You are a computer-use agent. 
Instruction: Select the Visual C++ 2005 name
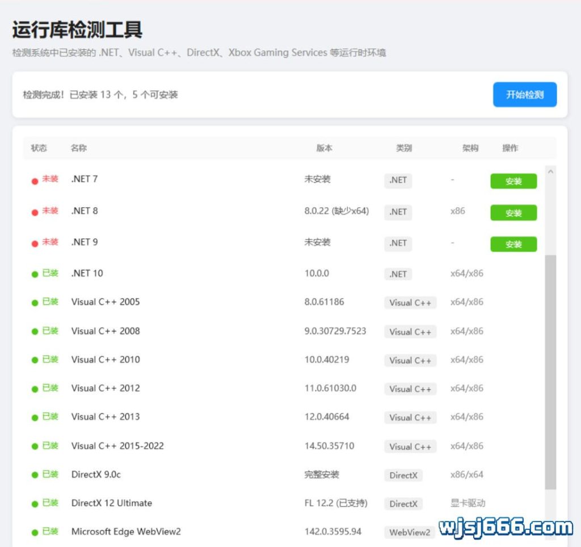106,302
